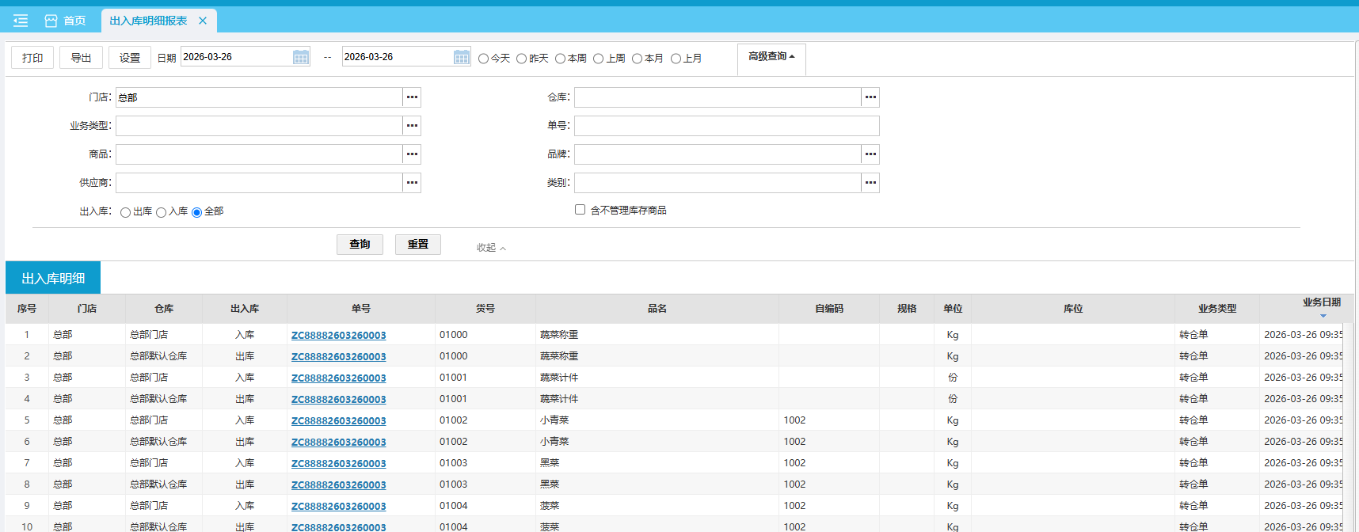The image size is (1359, 532).
Task: Click the 查询 button
Action: coord(360,245)
